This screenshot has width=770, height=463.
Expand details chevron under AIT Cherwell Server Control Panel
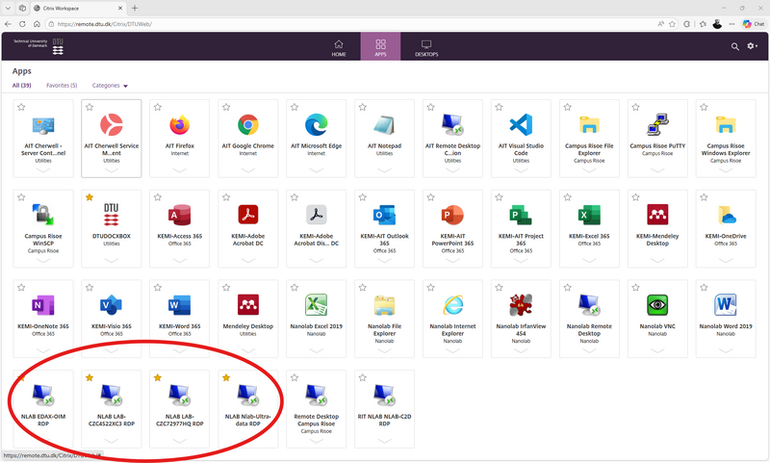pyautogui.click(x=43, y=170)
